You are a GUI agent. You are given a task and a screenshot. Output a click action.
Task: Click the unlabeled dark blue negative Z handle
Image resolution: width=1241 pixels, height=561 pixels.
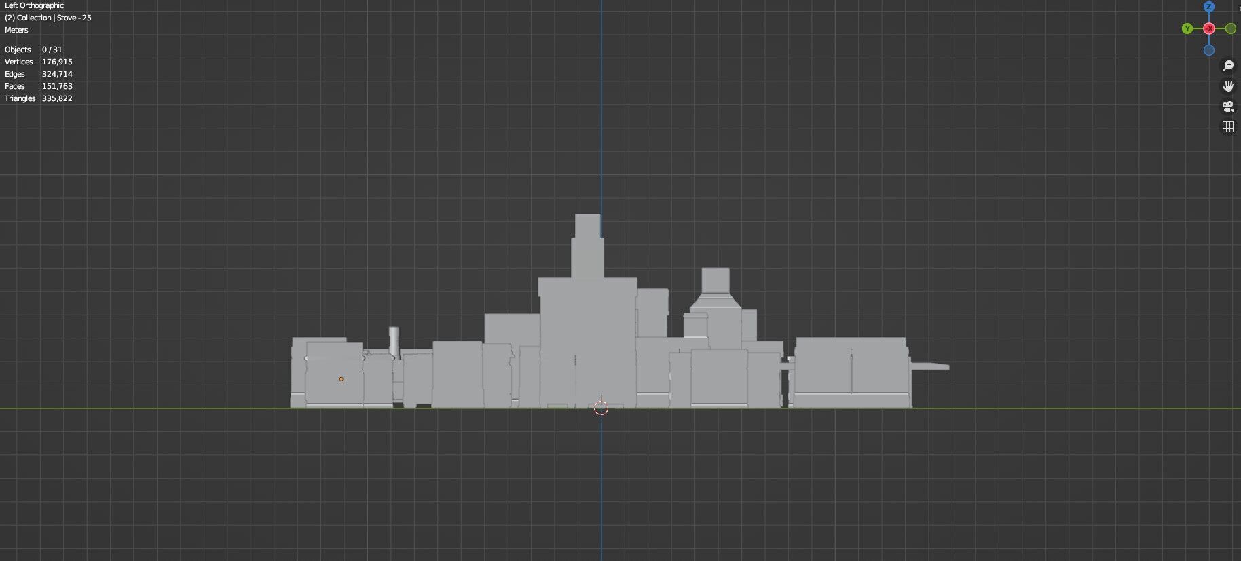tap(1209, 50)
